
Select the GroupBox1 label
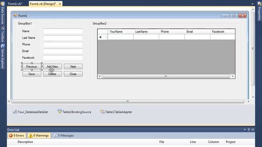click(x=25, y=23)
